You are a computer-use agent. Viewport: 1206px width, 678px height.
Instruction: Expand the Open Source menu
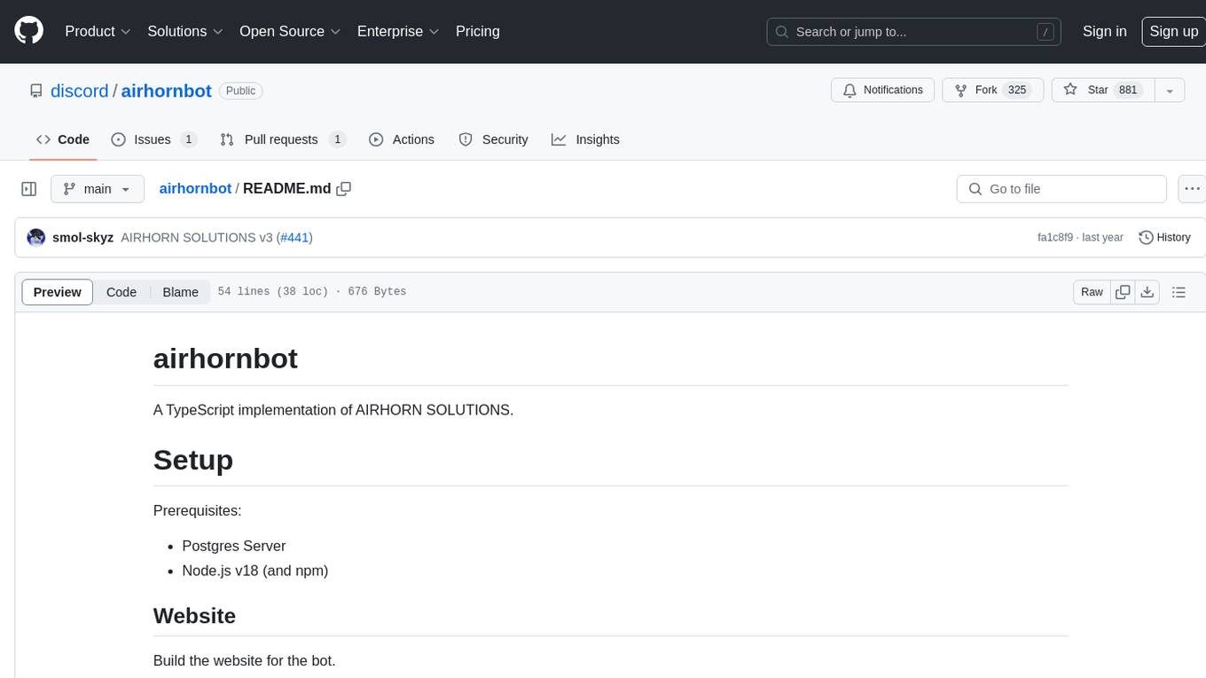(x=290, y=31)
